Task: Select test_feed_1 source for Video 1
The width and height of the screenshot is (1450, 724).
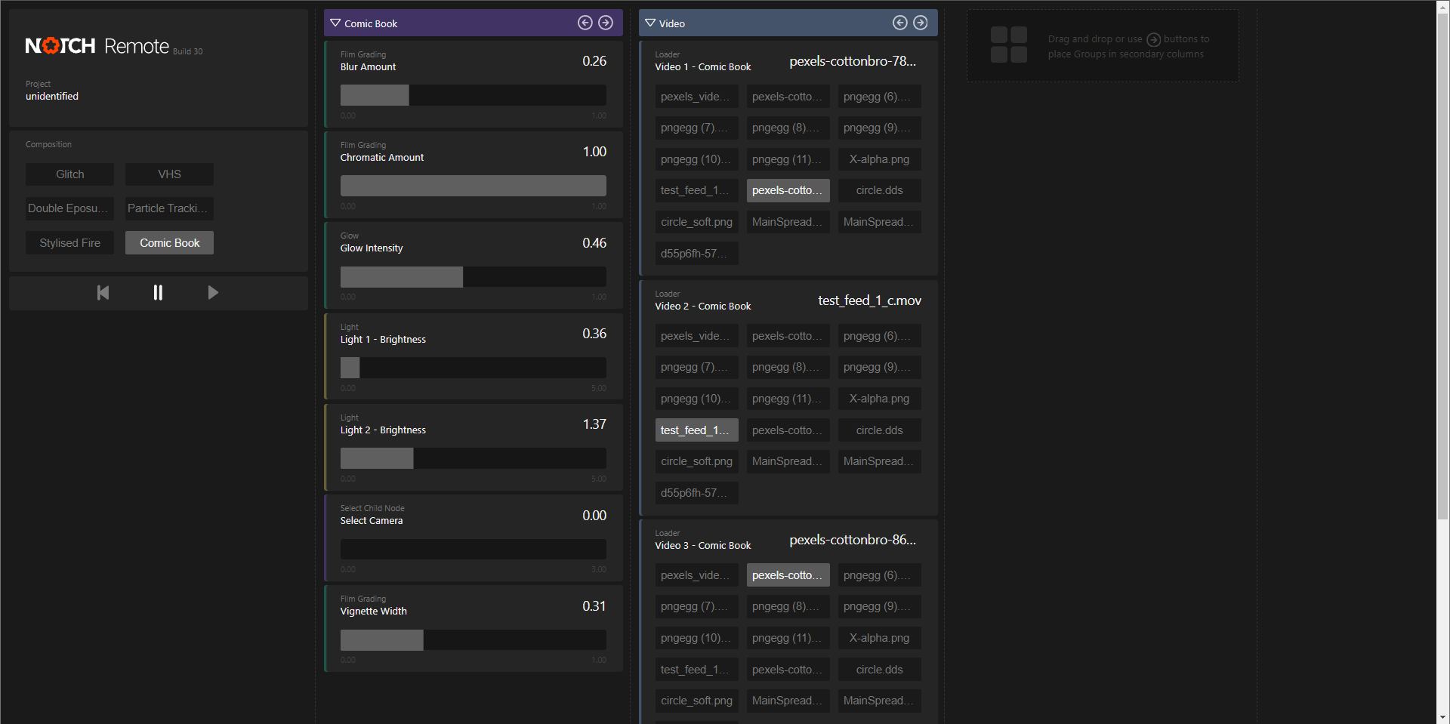Action: click(696, 190)
